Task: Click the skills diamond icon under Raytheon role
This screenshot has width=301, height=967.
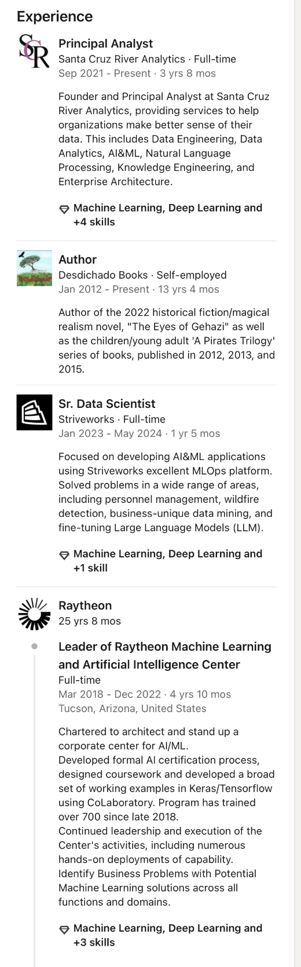Action: pyautogui.click(x=64, y=929)
